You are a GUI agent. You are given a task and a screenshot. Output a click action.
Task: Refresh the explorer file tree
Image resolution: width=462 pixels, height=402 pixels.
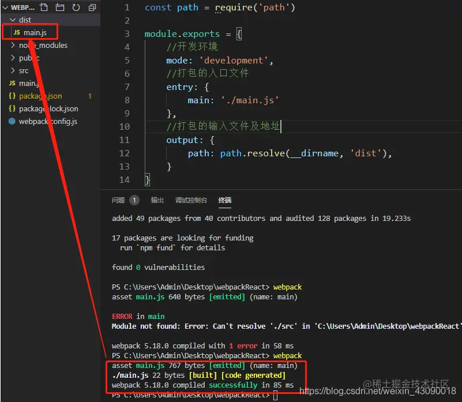tap(76, 7)
